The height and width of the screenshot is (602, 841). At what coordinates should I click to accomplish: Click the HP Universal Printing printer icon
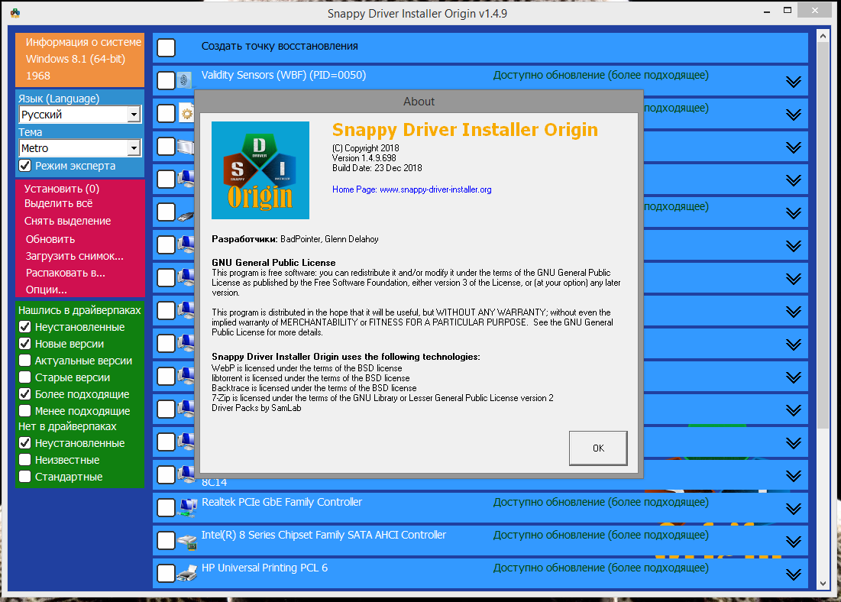coord(187,574)
